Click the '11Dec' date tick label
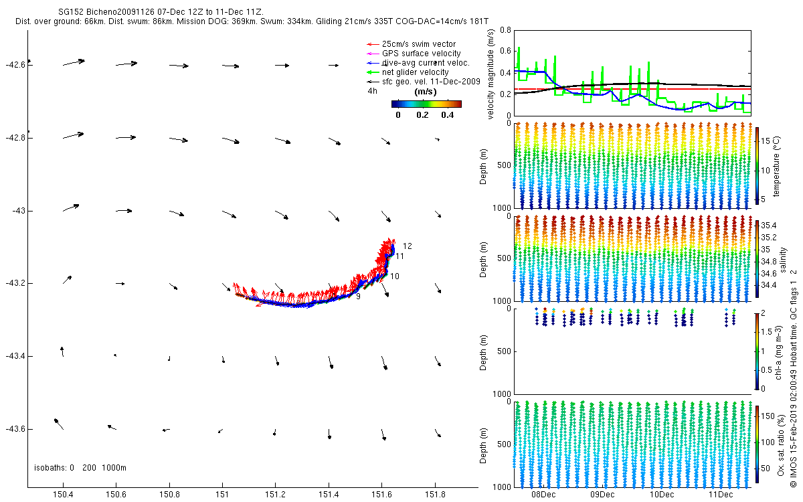Screen dimensions: 803x502 pos(720,495)
